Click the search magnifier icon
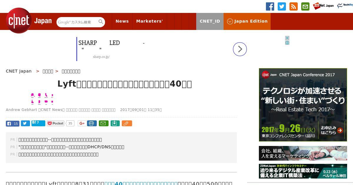Screen dimensions: 353x185 click(101, 22)
